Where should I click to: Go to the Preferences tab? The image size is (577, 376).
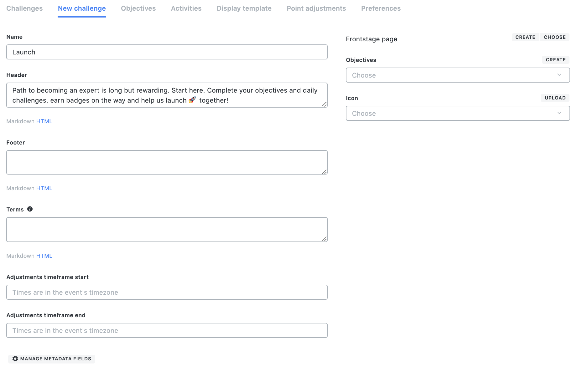[381, 8]
